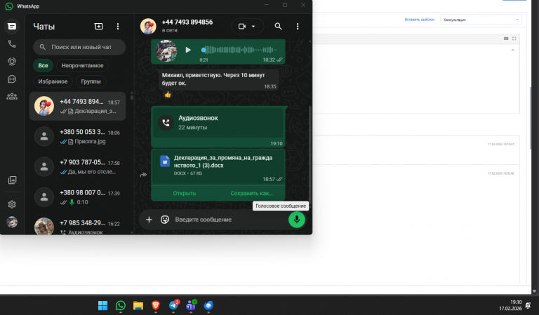This screenshot has width=539, height=315.
Task: Open Brave browser from the taskbar
Action: [x=156, y=305]
